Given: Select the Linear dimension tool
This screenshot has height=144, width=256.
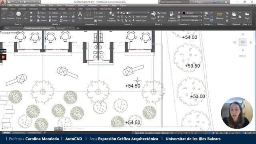Looking at the screenshot, I should (98, 13).
